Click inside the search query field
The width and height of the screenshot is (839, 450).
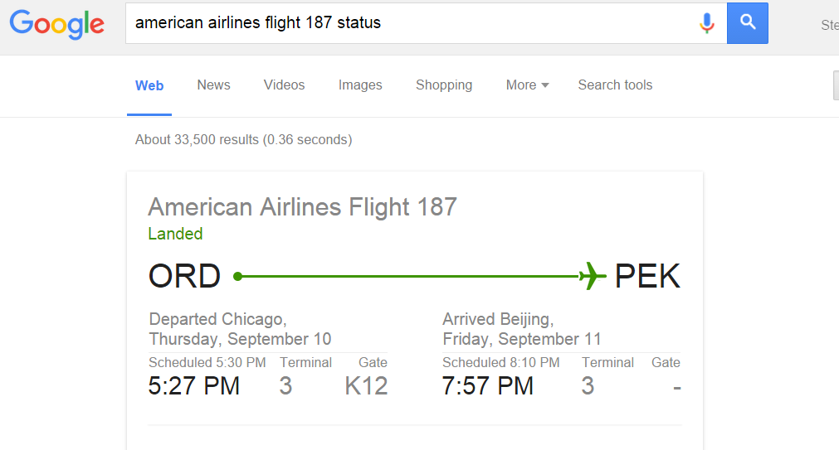click(412, 23)
